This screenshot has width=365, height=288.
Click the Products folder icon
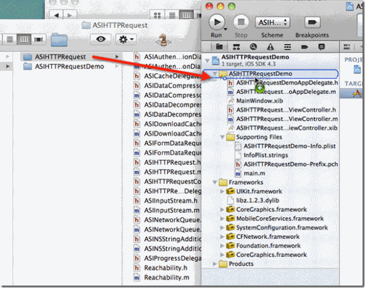224,264
